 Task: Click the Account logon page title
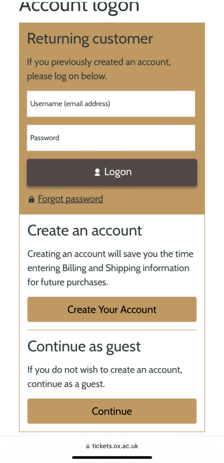(x=79, y=6)
